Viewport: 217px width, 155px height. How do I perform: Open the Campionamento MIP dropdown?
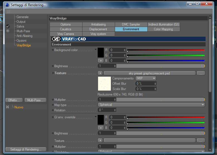[x=146, y=78]
